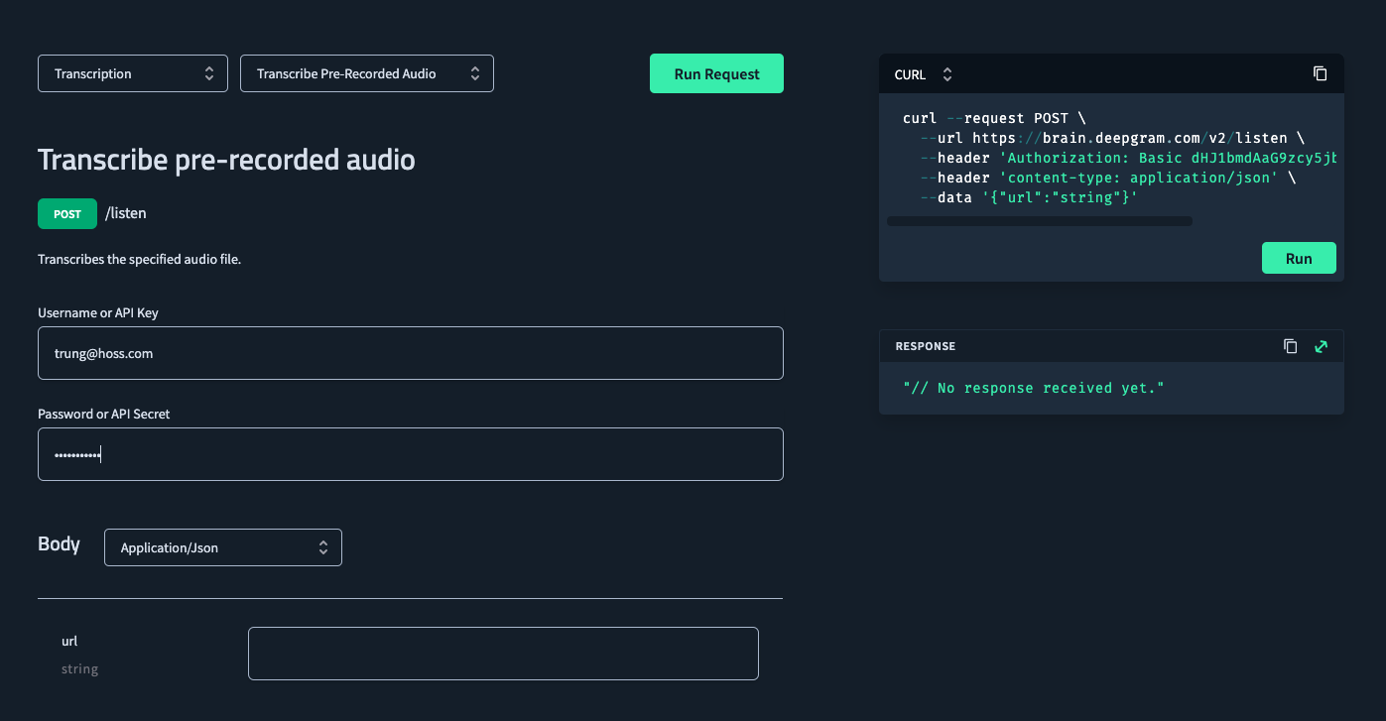Click the POST method badge
The width and height of the screenshot is (1386, 721).
(x=66, y=213)
